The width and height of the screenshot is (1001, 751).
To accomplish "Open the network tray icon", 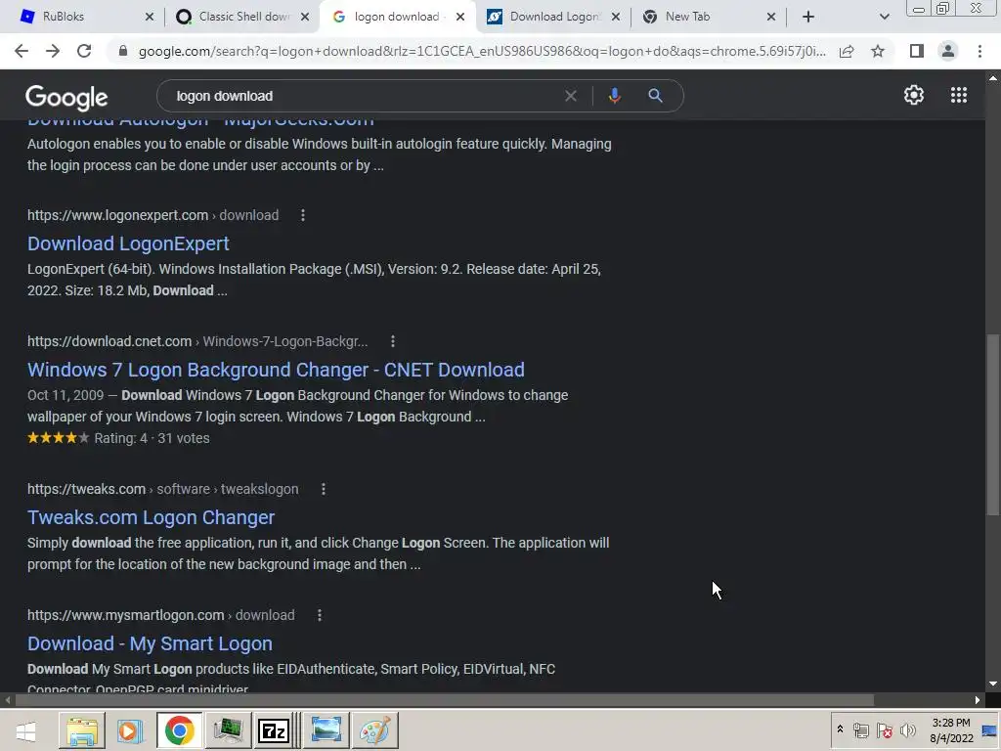I will pos(860,730).
